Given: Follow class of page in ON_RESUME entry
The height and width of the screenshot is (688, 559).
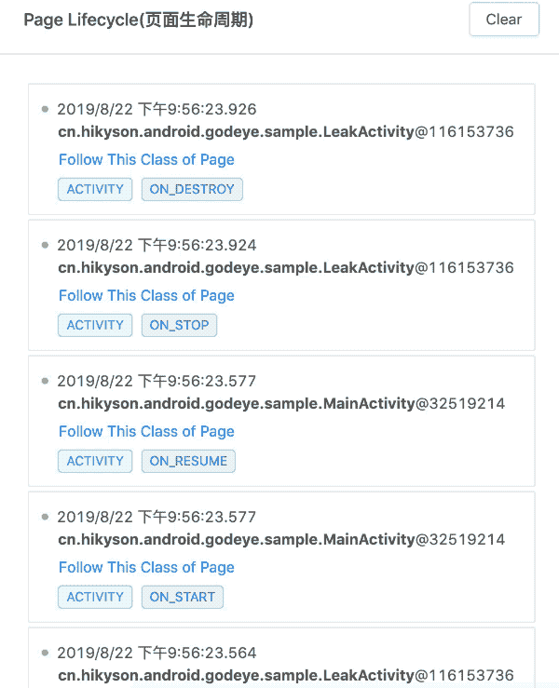Looking at the screenshot, I should 146,432.
